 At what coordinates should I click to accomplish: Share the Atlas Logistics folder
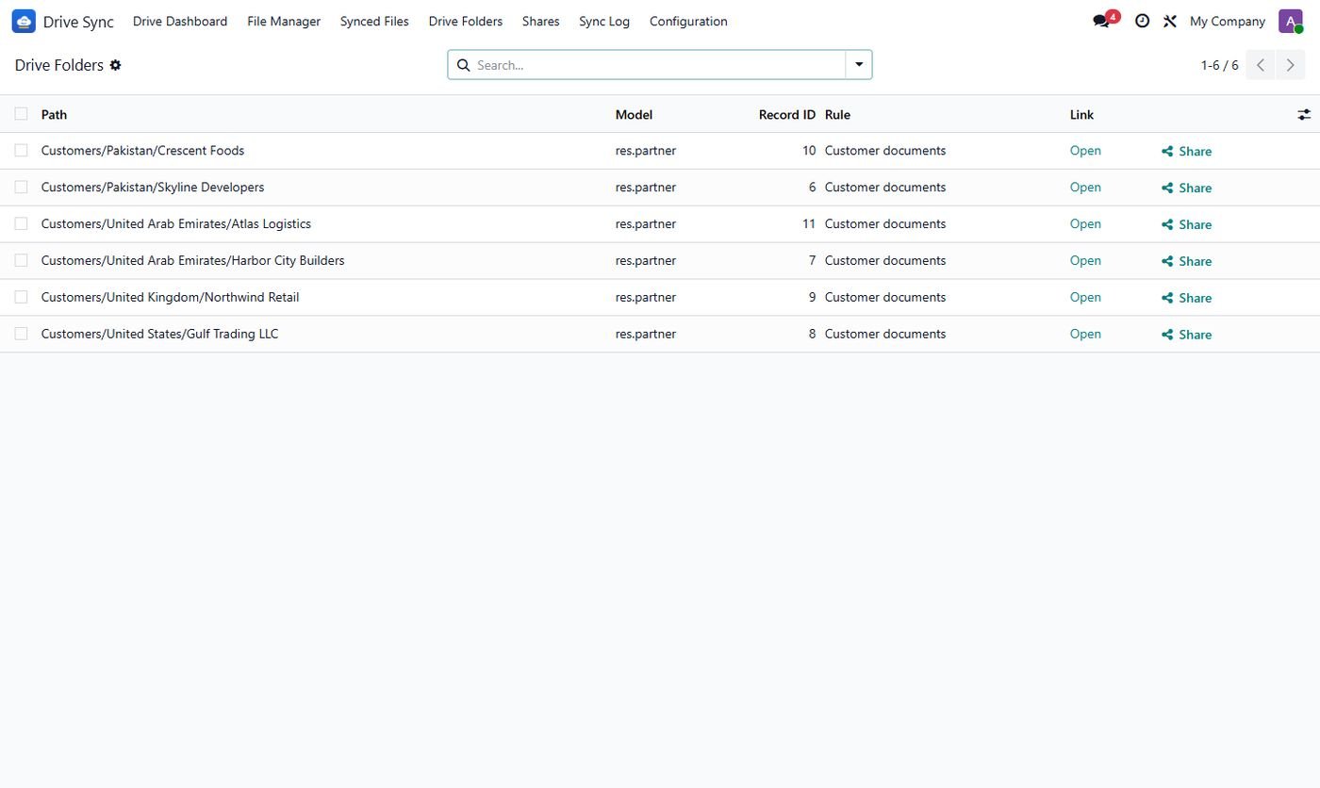point(1186,224)
